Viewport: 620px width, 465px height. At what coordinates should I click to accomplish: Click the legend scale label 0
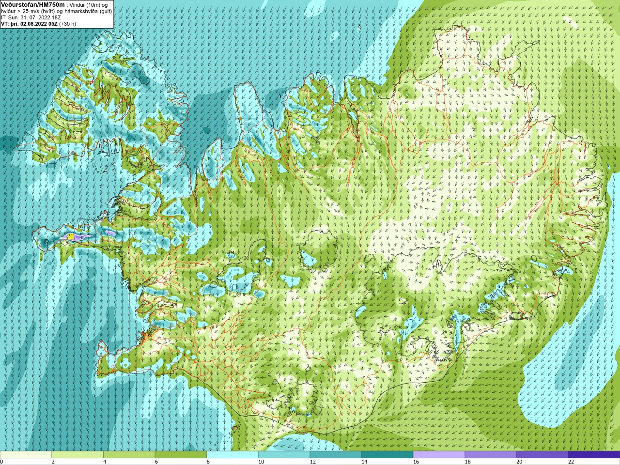tap(1, 462)
